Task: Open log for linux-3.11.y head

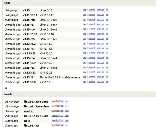Action: tap(62, 125)
